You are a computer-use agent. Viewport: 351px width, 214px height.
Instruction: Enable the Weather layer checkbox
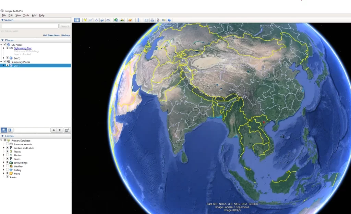[8, 166]
